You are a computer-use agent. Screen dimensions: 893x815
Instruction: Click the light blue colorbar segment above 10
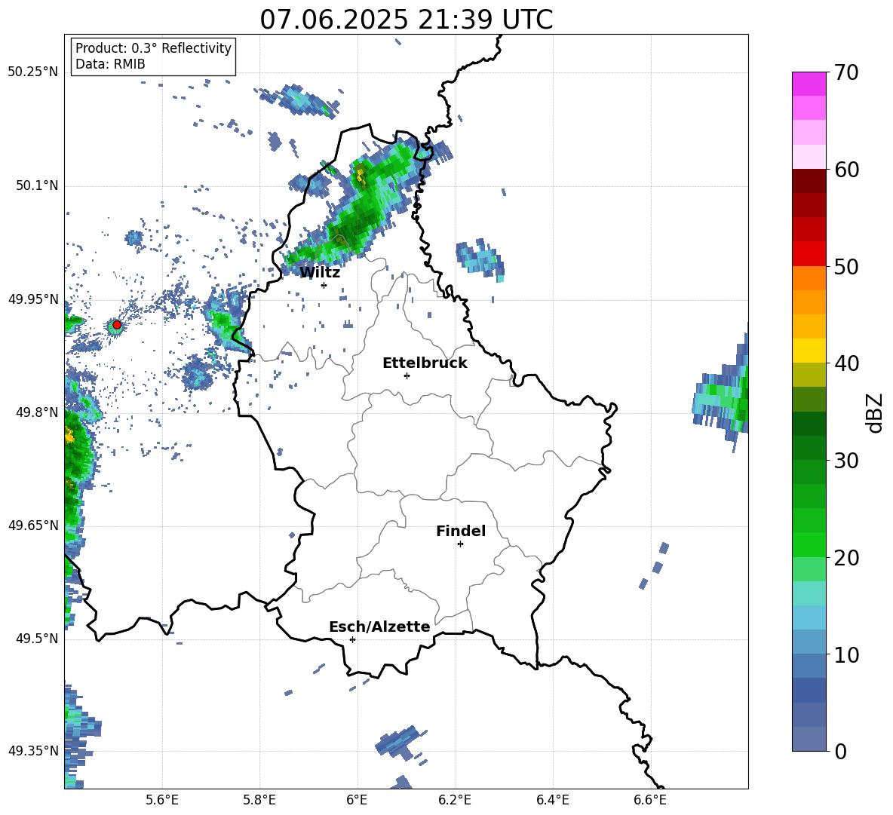pyautogui.click(x=809, y=642)
